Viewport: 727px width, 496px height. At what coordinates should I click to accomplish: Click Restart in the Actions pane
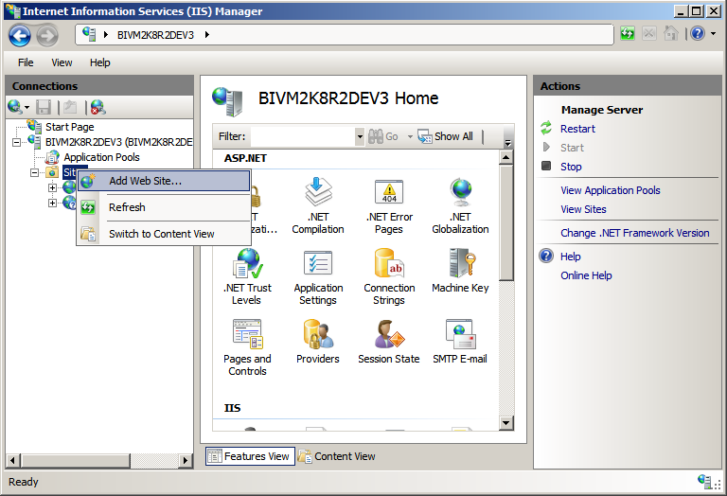click(577, 129)
